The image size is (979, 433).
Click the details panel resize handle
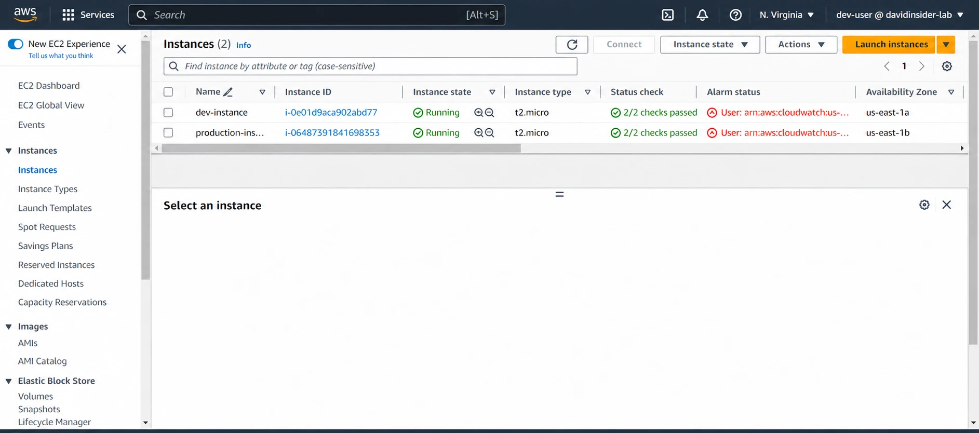pyautogui.click(x=559, y=194)
